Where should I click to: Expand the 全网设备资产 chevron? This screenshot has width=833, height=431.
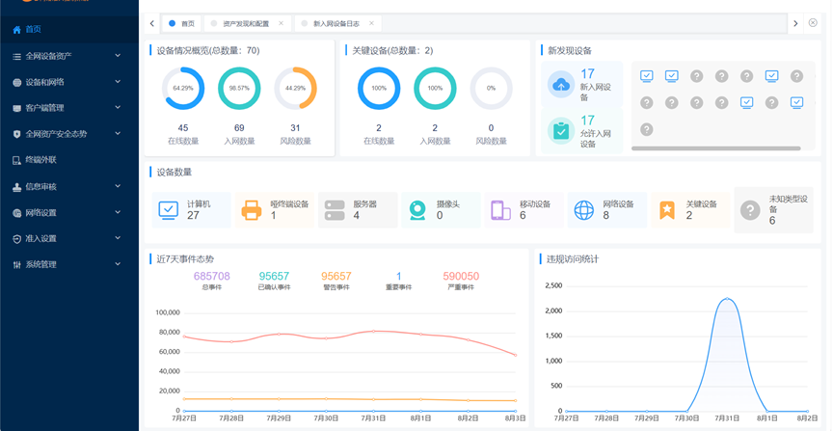(x=118, y=55)
